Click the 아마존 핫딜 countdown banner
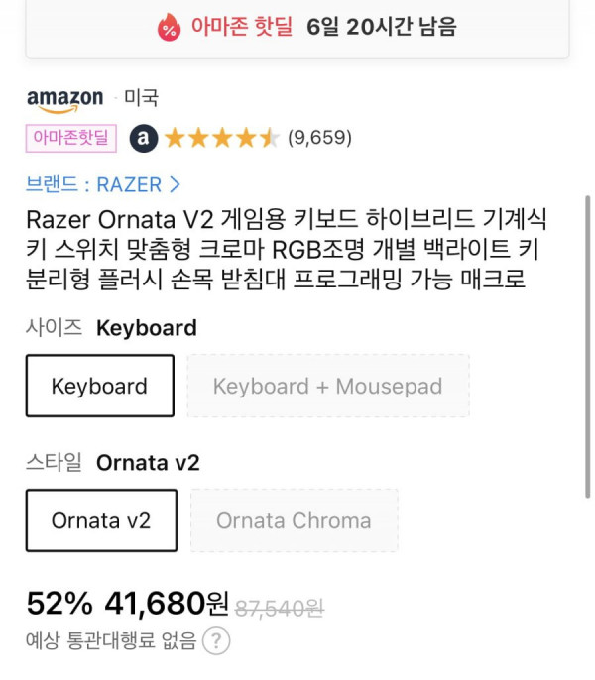595x680 pixels. point(297,27)
